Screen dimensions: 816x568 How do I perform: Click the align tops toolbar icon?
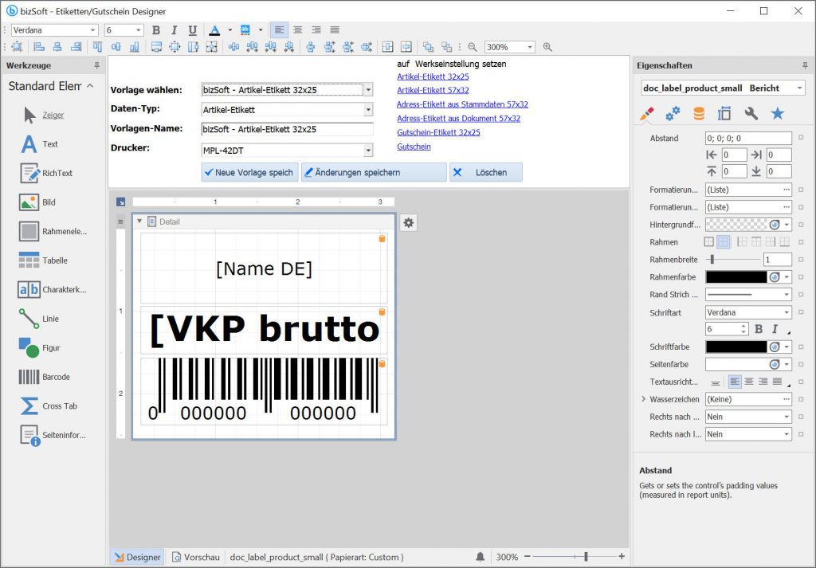point(97,47)
